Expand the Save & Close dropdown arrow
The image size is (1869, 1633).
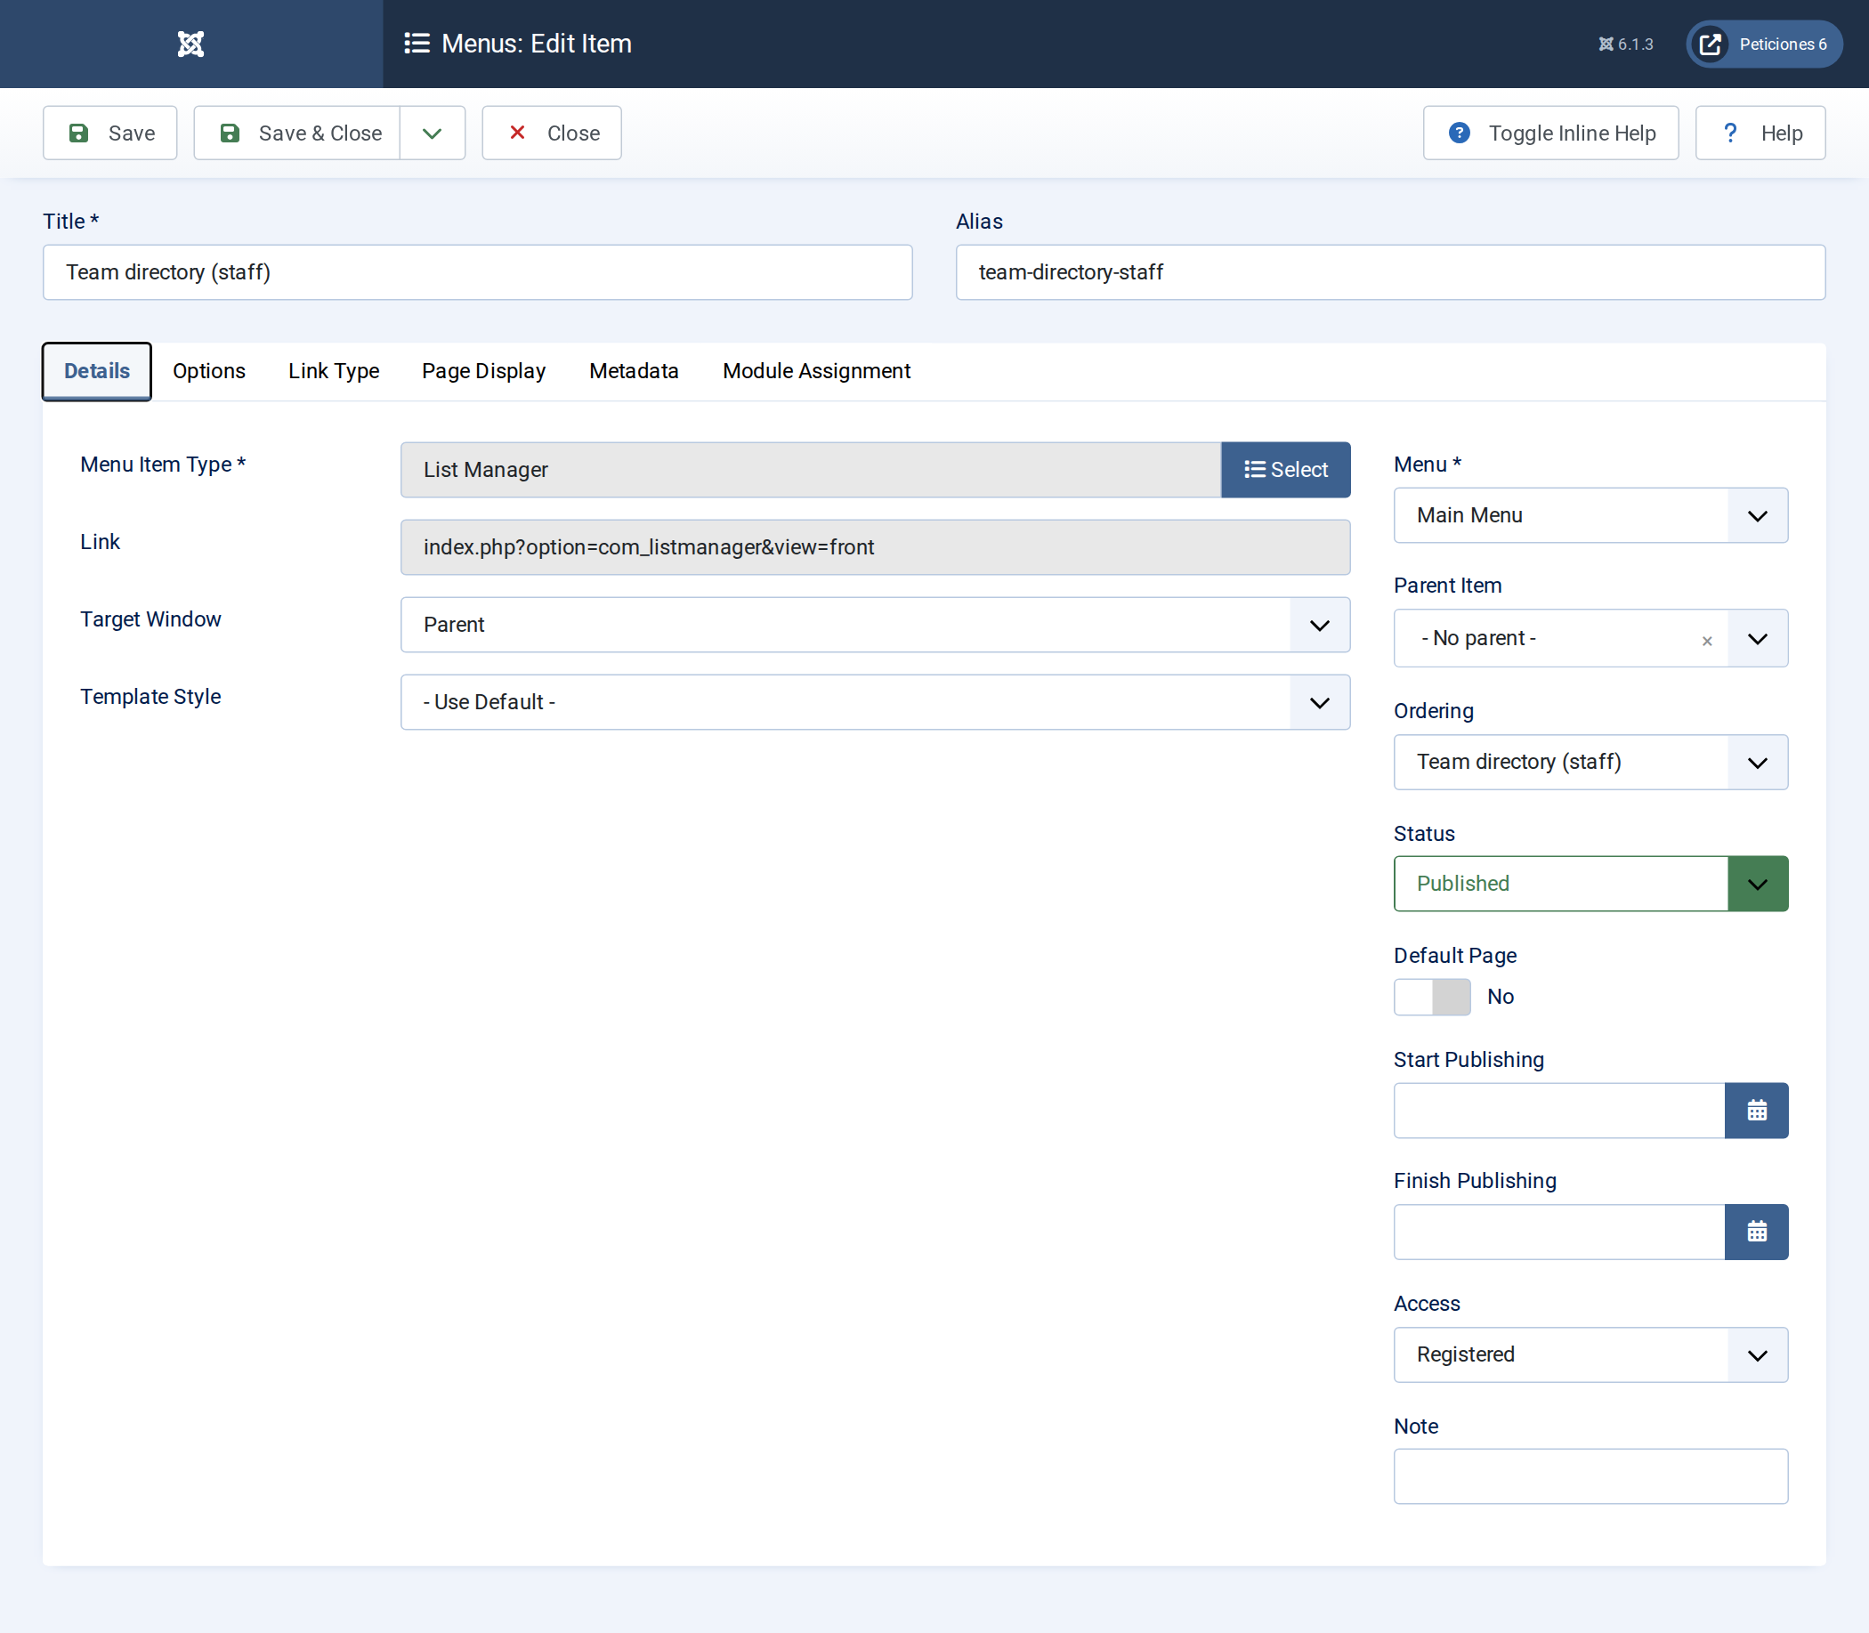pyautogui.click(x=433, y=133)
